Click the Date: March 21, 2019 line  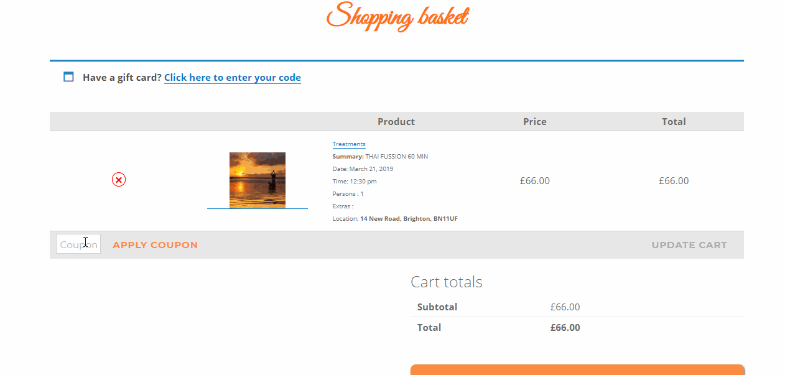tap(363, 169)
